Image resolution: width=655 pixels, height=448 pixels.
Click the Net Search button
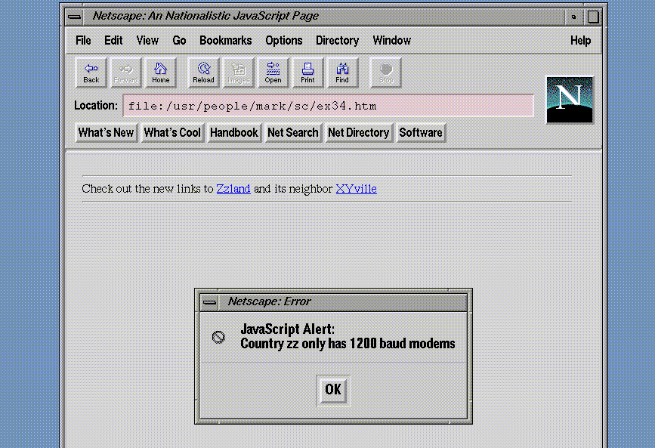tap(292, 133)
